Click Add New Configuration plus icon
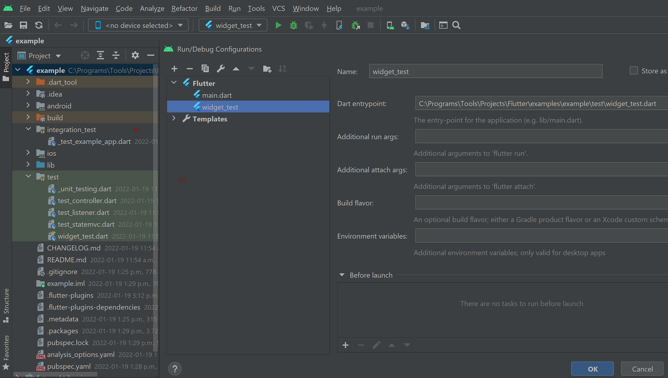Screen dimensions: 668x378 pyautogui.click(x=174, y=69)
